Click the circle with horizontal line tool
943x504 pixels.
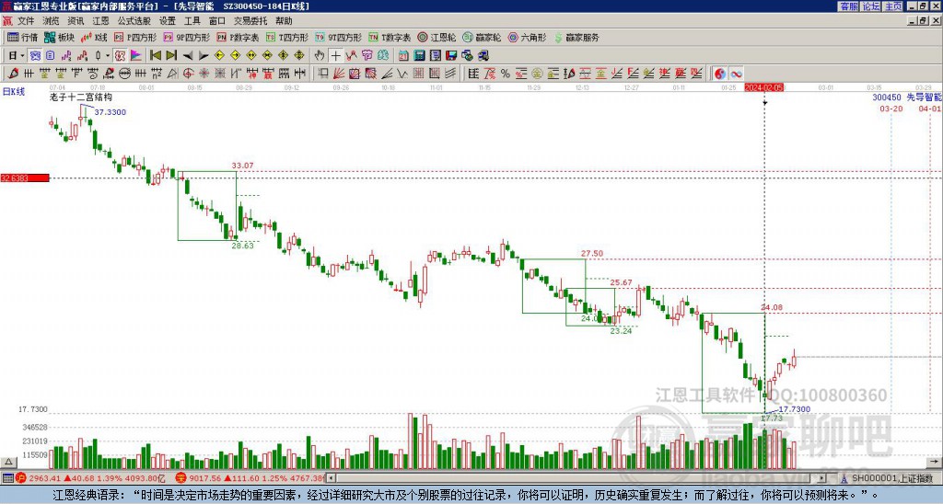(x=124, y=74)
